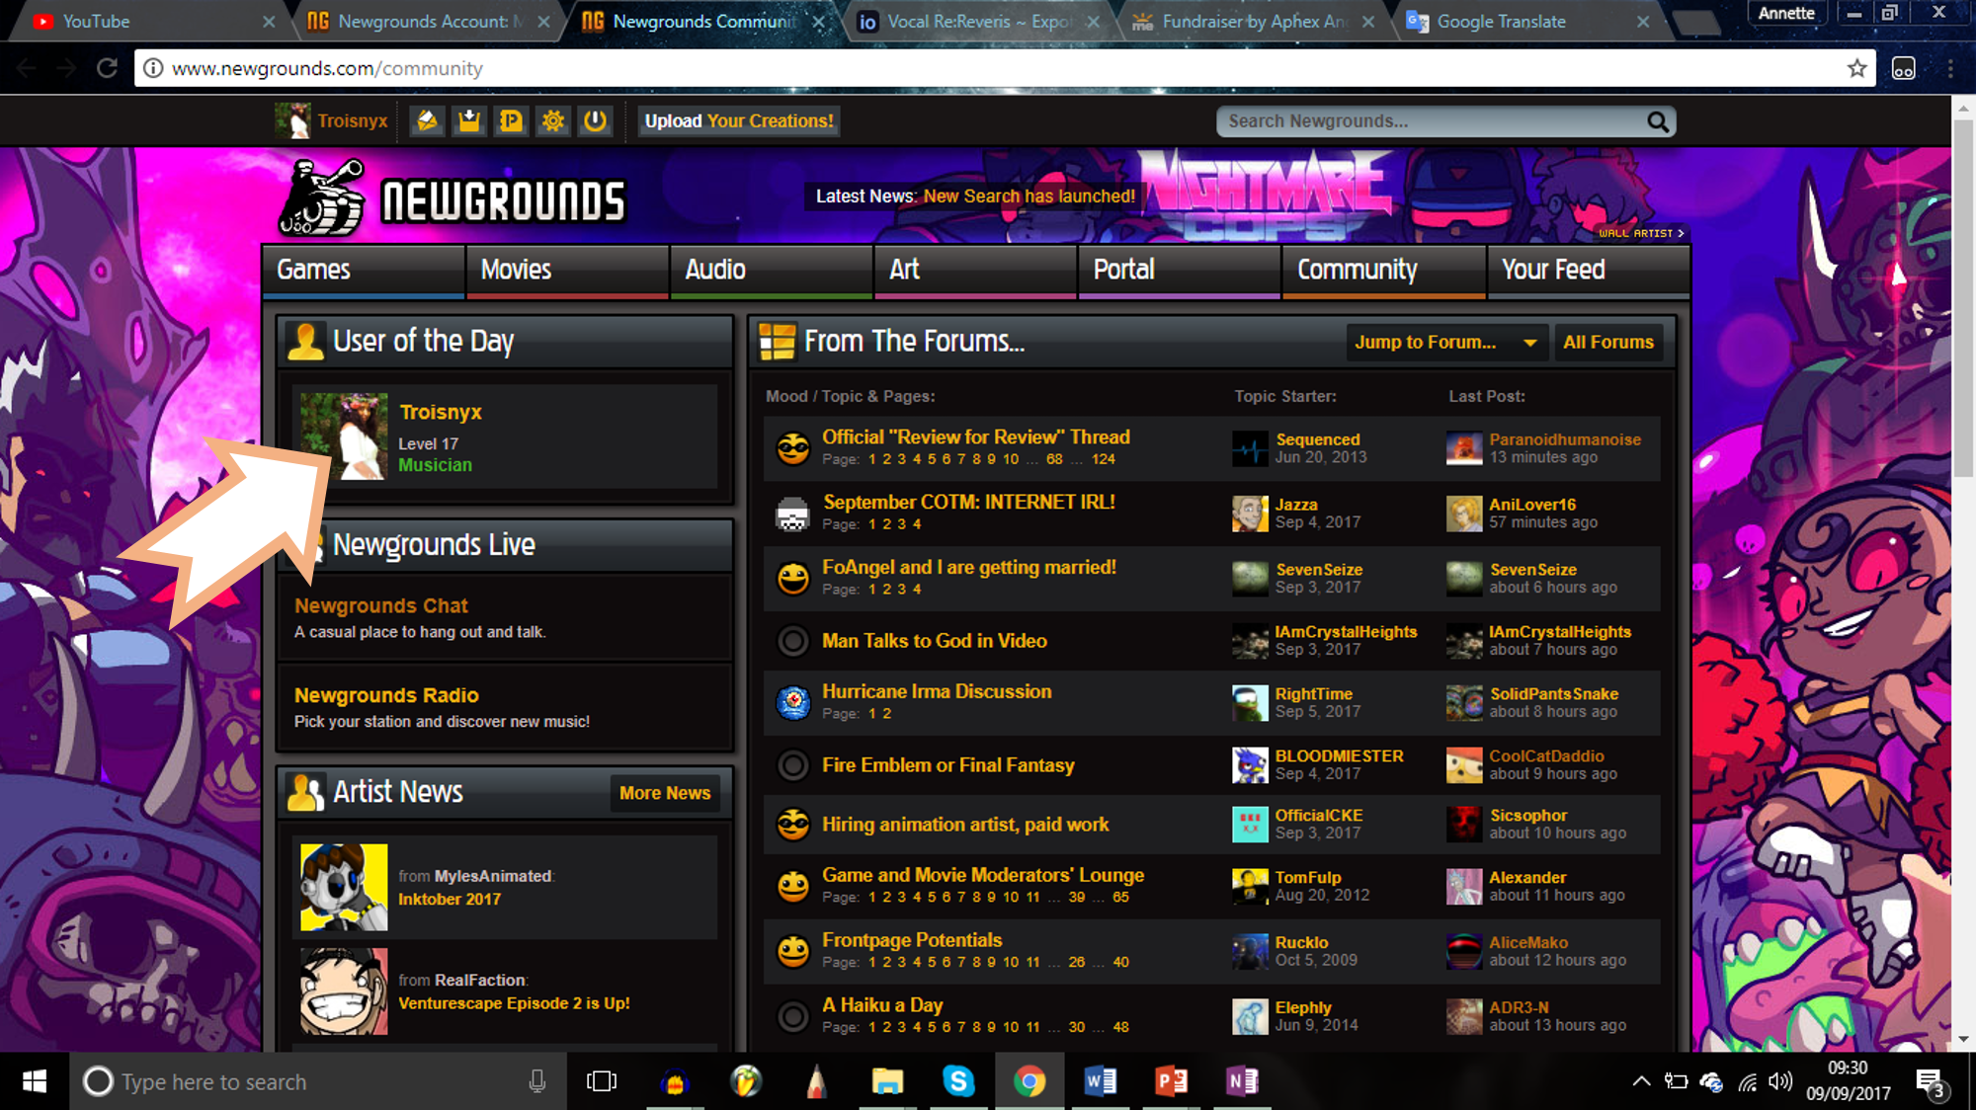Open PowerPoint from the taskbar
1976x1110 pixels.
tap(1171, 1081)
